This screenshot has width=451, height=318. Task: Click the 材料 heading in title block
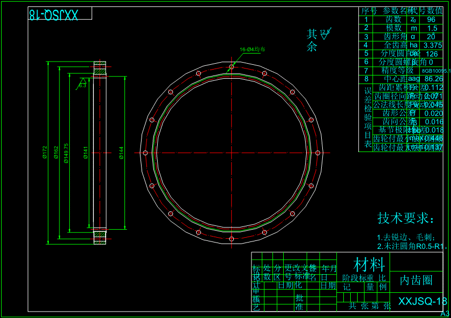pyautogui.click(x=369, y=264)
